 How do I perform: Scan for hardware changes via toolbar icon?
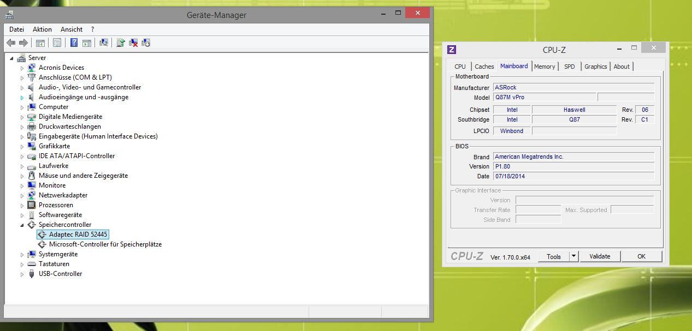click(x=104, y=43)
